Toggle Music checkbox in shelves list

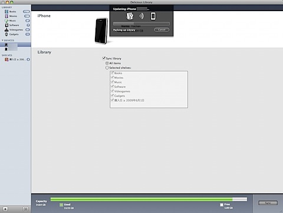pos(113,82)
